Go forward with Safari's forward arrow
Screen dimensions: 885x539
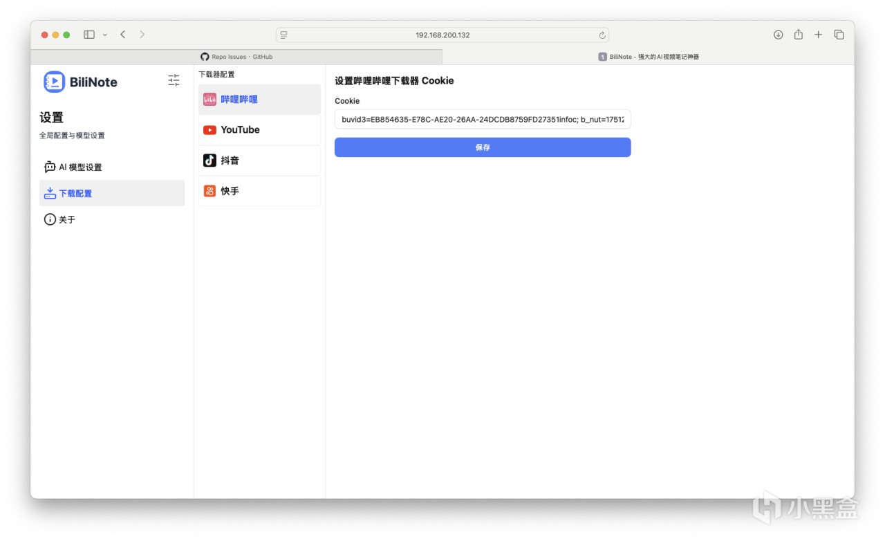click(x=142, y=35)
